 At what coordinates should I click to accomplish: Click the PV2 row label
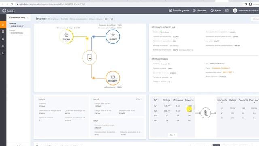pos(155,111)
